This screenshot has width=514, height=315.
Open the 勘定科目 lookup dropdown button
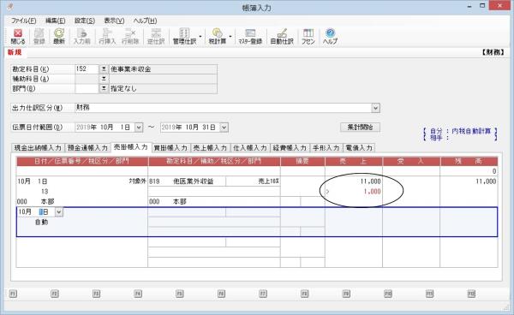[104, 69]
